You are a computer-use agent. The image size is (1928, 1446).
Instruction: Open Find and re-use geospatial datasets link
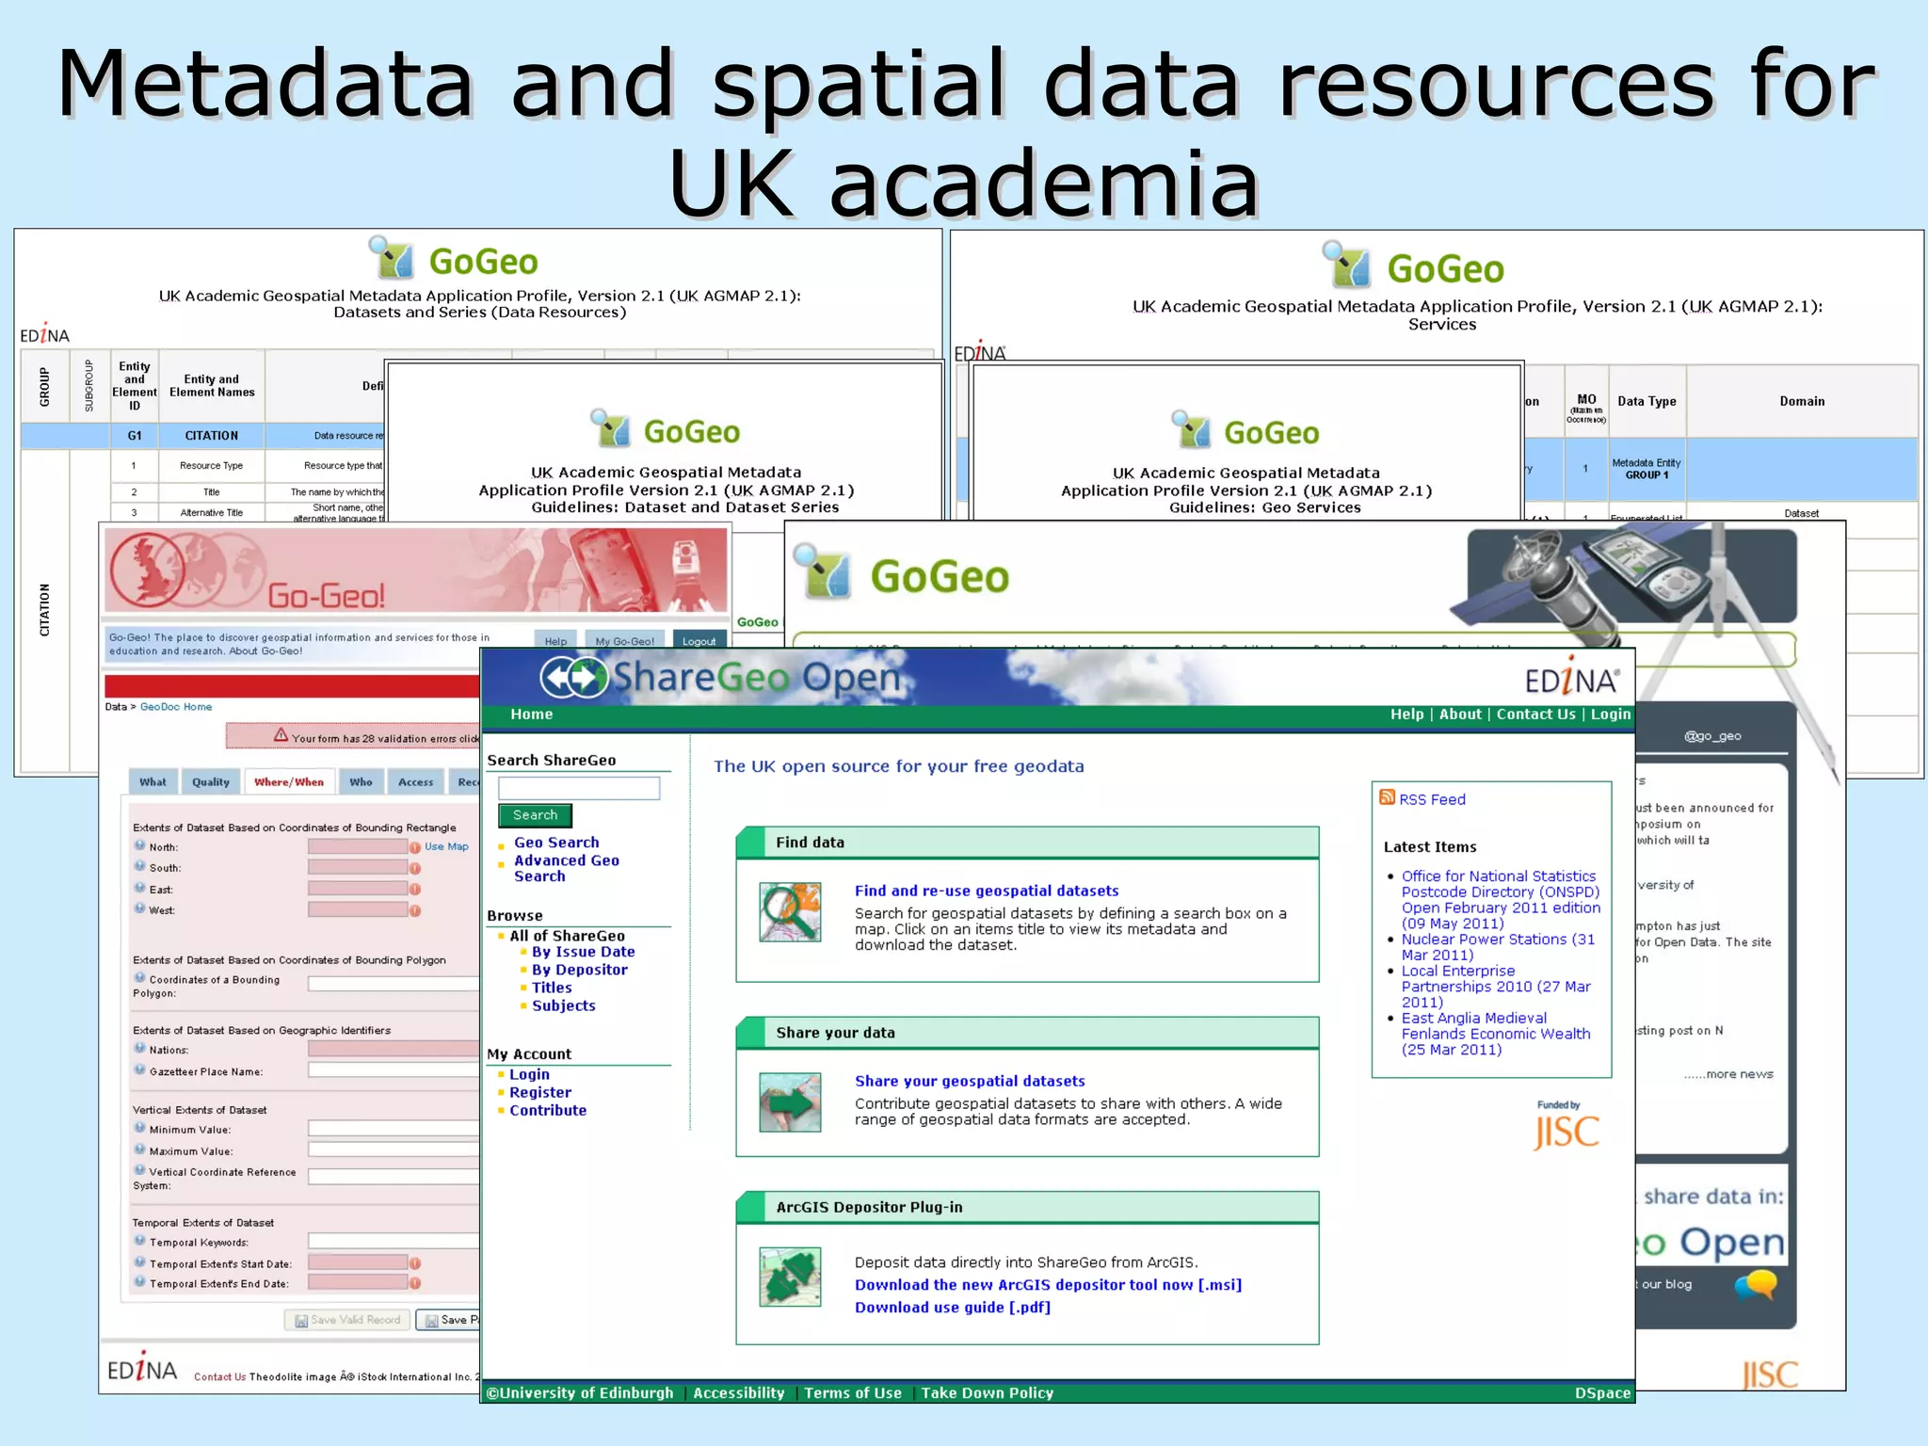[x=987, y=891]
